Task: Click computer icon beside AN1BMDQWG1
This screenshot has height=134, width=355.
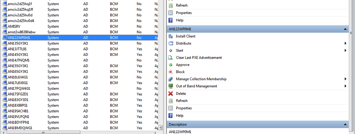Action: pos(4,128)
